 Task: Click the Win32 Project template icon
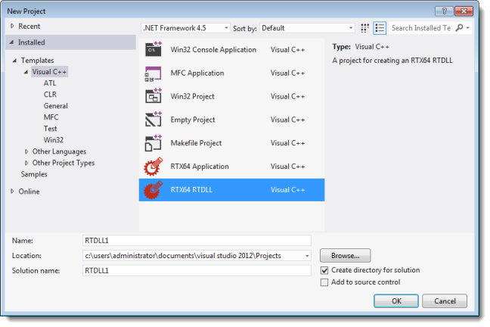pos(153,95)
